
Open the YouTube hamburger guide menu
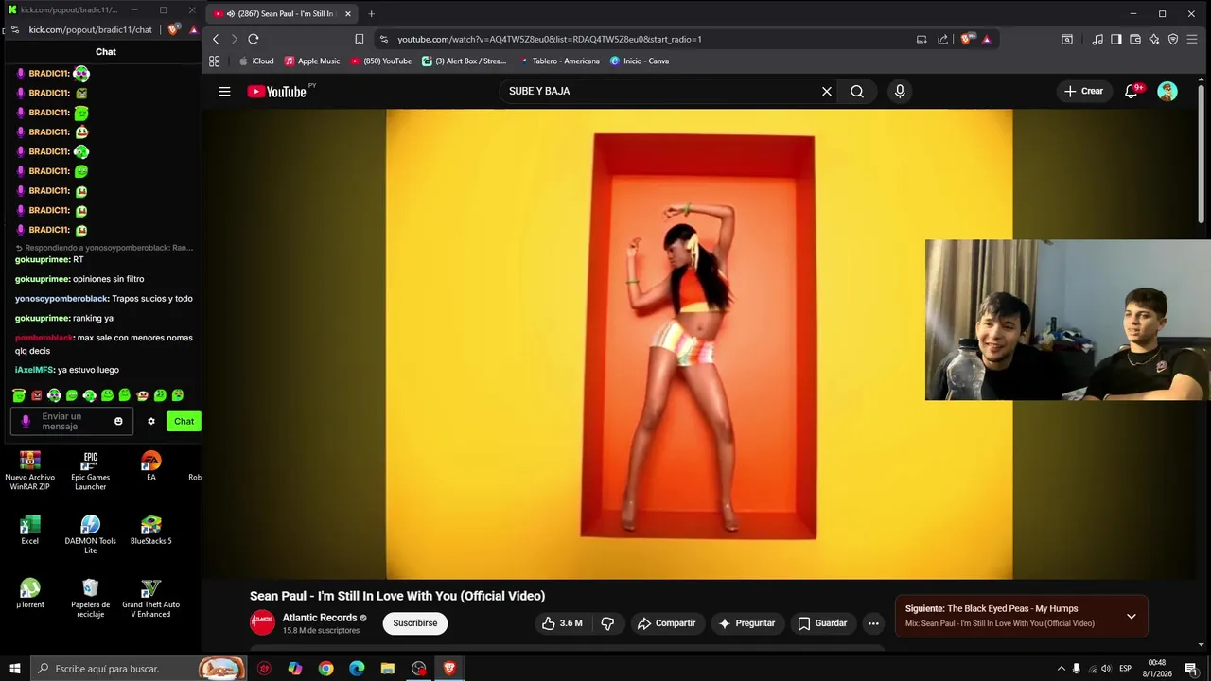(x=224, y=92)
